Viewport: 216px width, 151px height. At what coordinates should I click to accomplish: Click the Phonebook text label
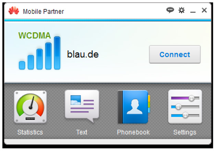point(133,132)
